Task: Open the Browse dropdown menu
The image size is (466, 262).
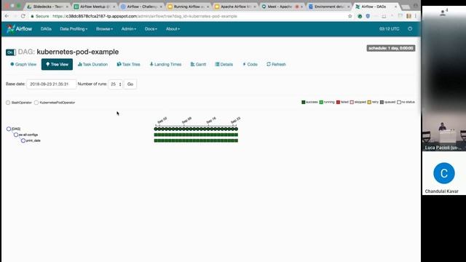Action: pyautogui.click(x=104, y=29)
